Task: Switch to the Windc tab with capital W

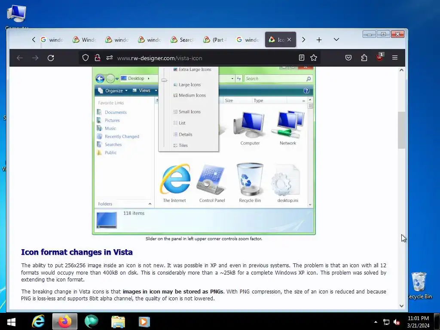Action: tap(85, 40)
